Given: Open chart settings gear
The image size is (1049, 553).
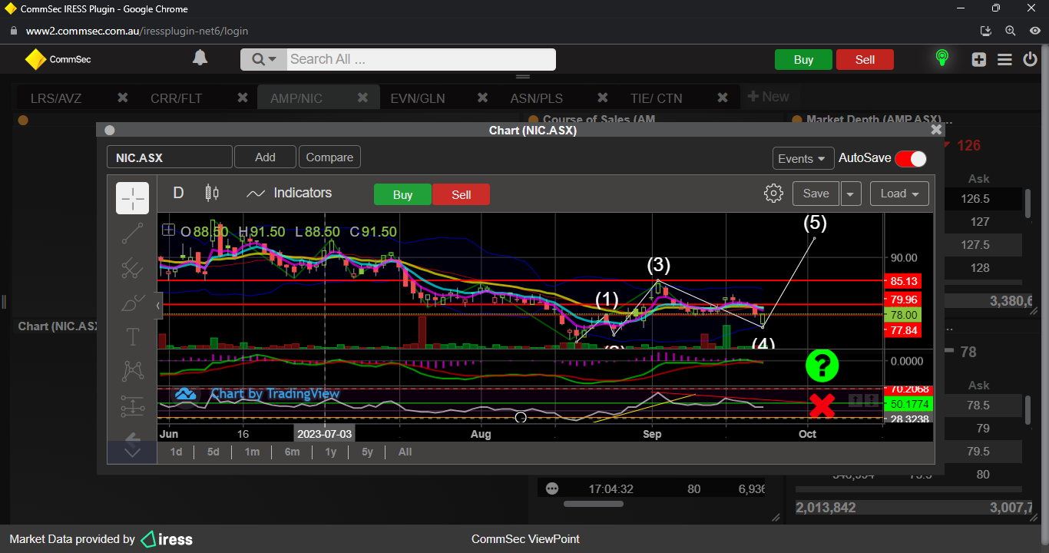Looking at the screenshot, I should 773,194.
